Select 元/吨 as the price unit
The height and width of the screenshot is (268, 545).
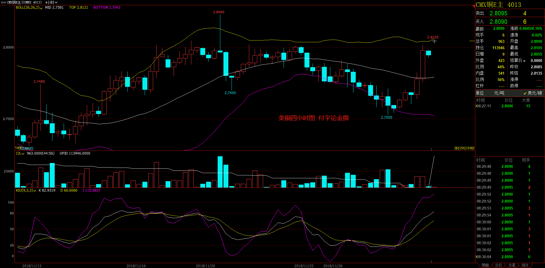tap(499, 93)
